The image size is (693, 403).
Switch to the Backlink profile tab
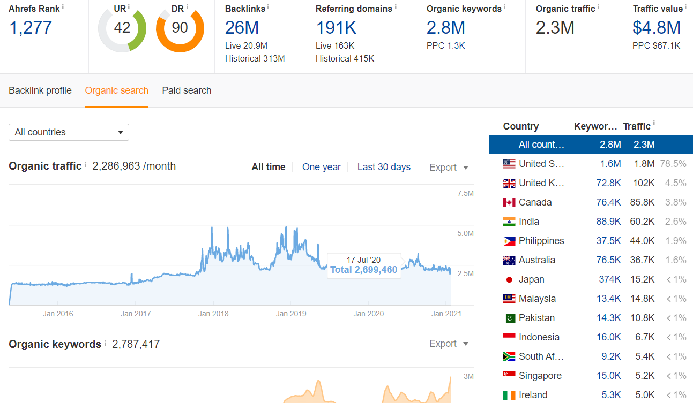click(40, 90)
